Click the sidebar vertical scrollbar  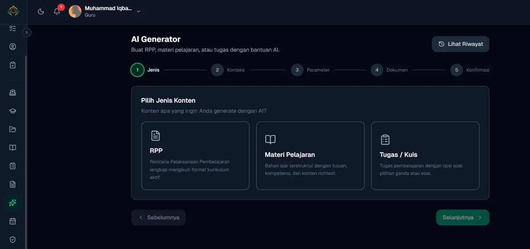click(x=26, y=152)
